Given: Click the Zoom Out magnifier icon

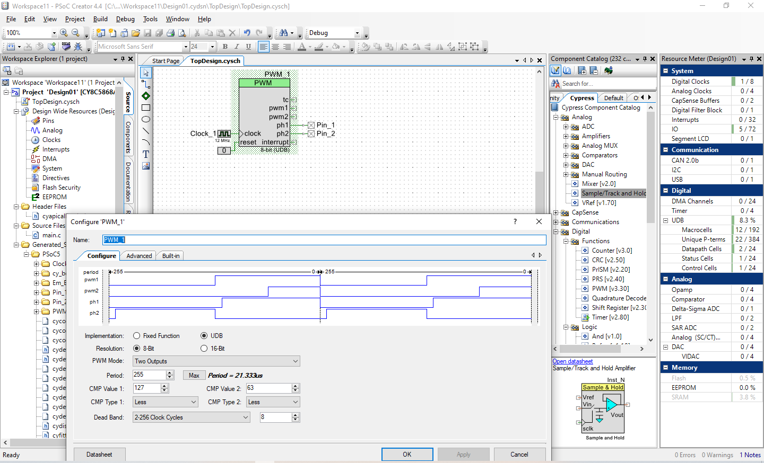Looking at the screenshot, I should tap(75, 33).
